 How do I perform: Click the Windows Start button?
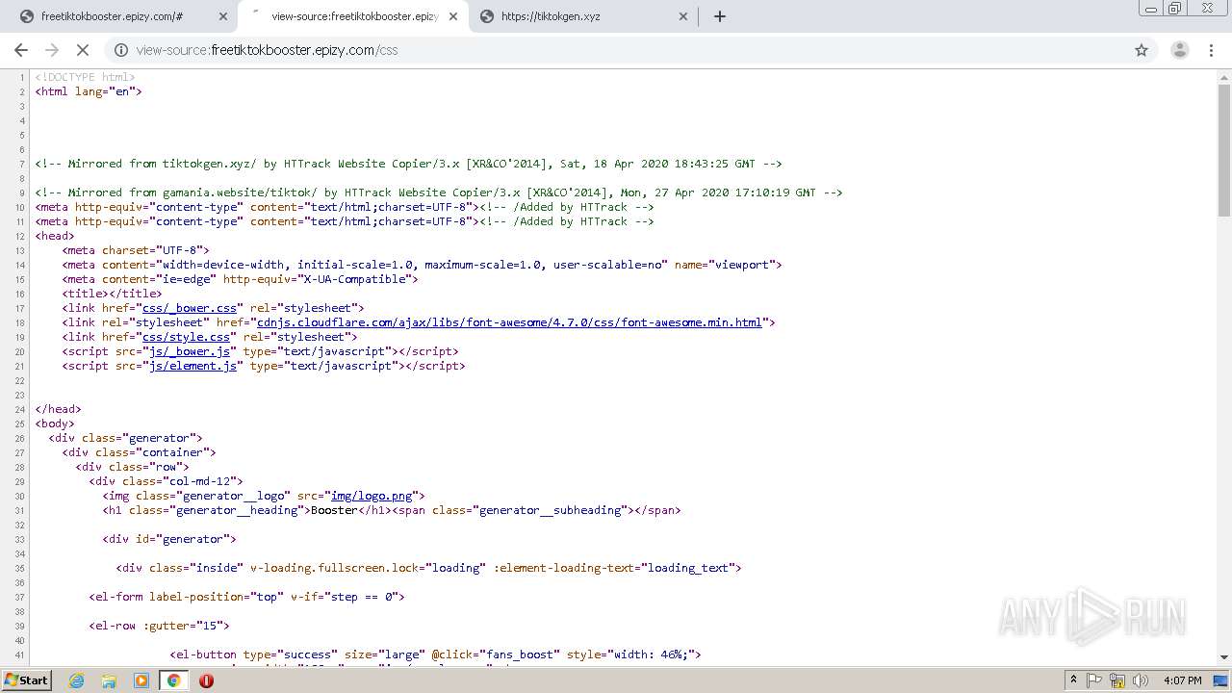(26, 680)
